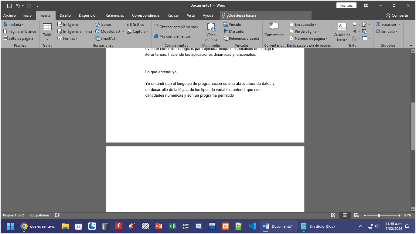
Task: Click the zoom slider handle
Action: pos(379,215)
